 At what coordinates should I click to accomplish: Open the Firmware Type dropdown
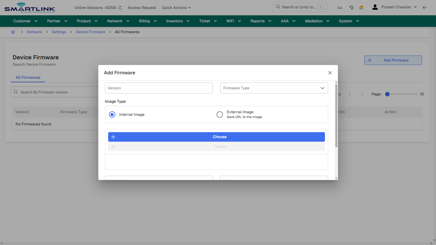(x=274, y=88)
